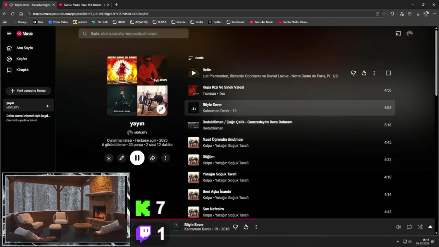Image resolution: width=439 pixels, height=247 pixels.
Task: Tick the selection checkbox for Belle
Action: pos(388,73)
